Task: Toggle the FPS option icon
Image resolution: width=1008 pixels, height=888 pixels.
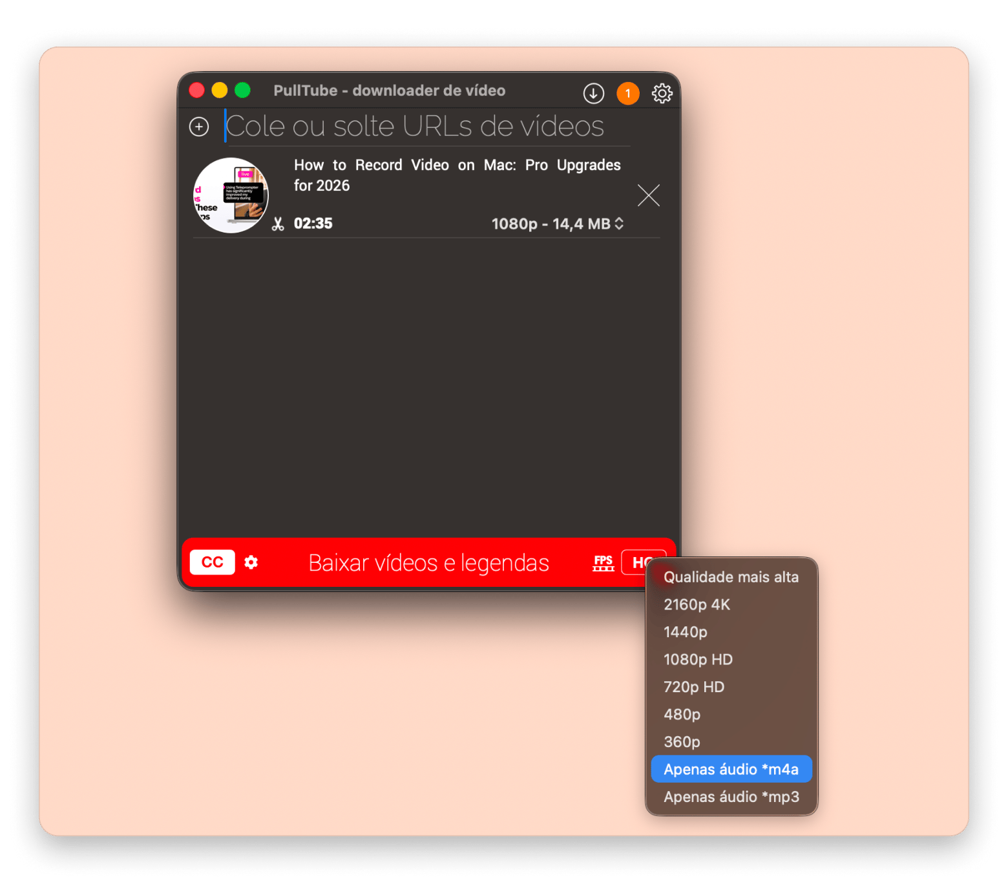Action: 603,563
